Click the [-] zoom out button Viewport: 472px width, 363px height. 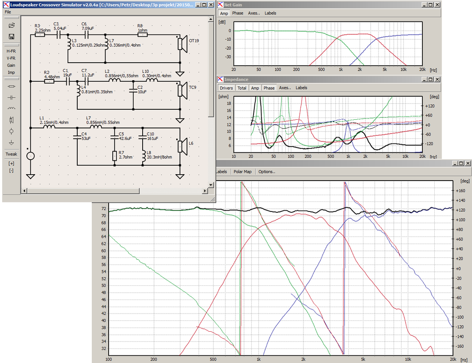(11, 171)
